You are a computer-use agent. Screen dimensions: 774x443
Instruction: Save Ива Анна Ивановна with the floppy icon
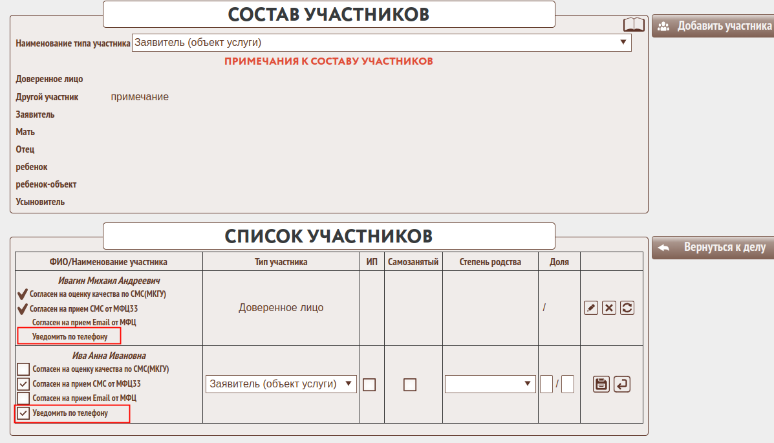(x=601, y=384)
